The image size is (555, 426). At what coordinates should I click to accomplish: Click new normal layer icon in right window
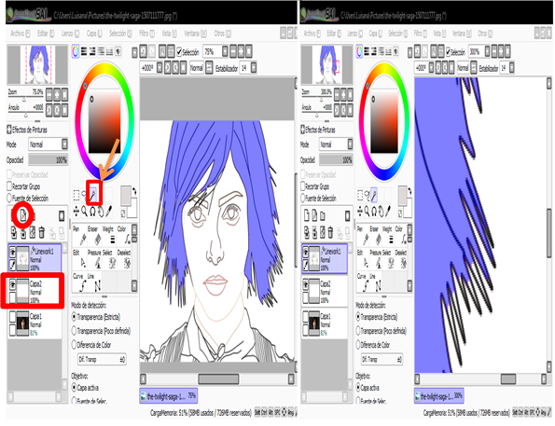307,215
